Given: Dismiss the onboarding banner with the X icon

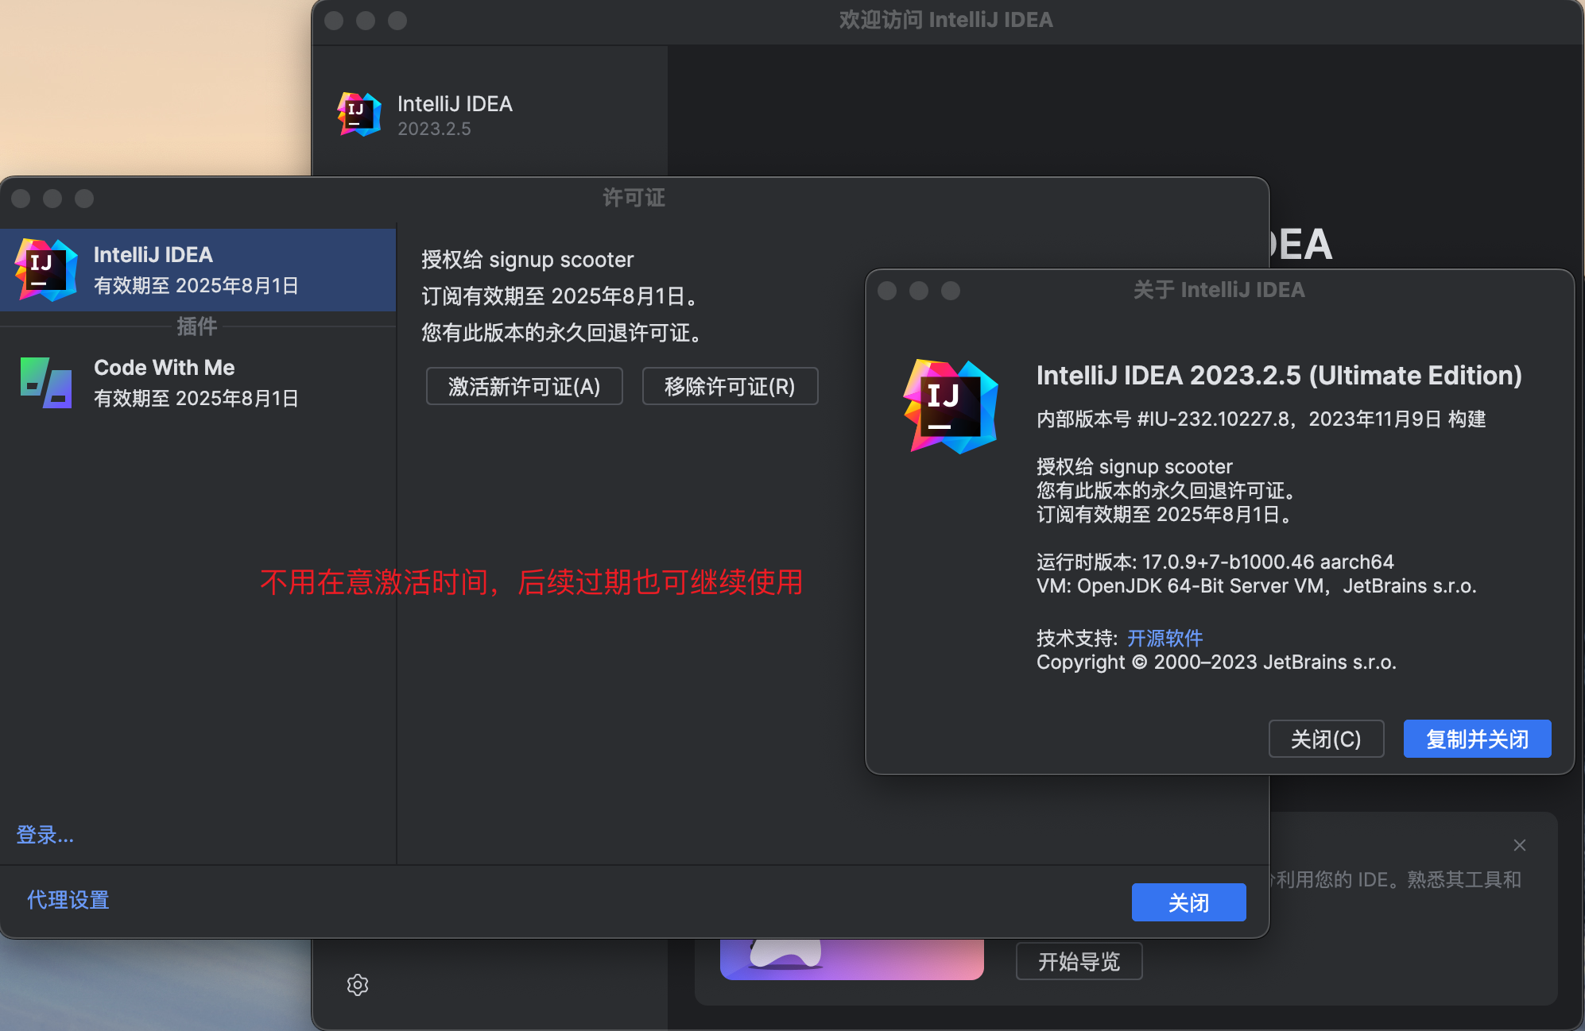Looking at the screenshot, I should coord(1520,845).
